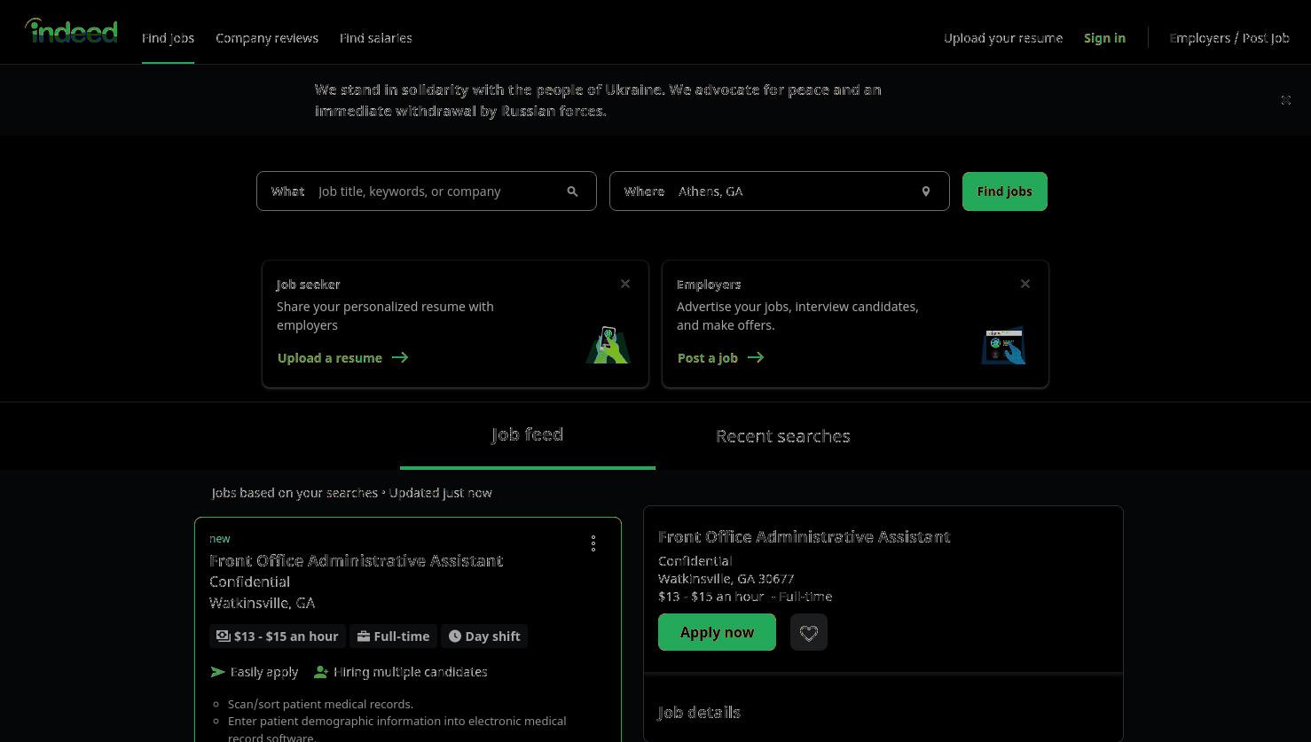This screenshot has height=742, width=1311.
Task: Dismiss the Ukraine solidarity banner
Action: click(1285, 100)
